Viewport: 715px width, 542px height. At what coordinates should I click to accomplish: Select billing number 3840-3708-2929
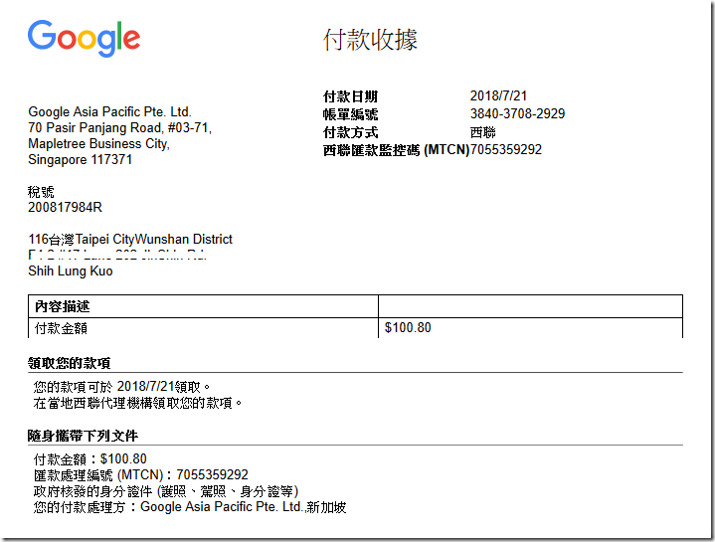pyautogui.click(x=517, y=113)
